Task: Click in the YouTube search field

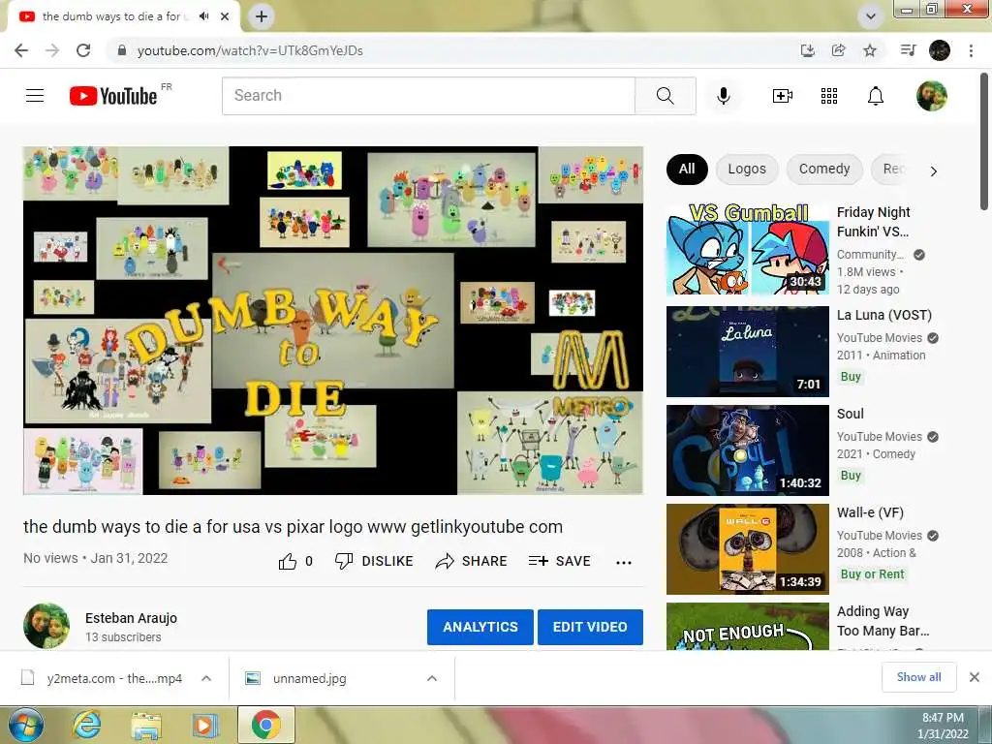Action: click(428, 96)
